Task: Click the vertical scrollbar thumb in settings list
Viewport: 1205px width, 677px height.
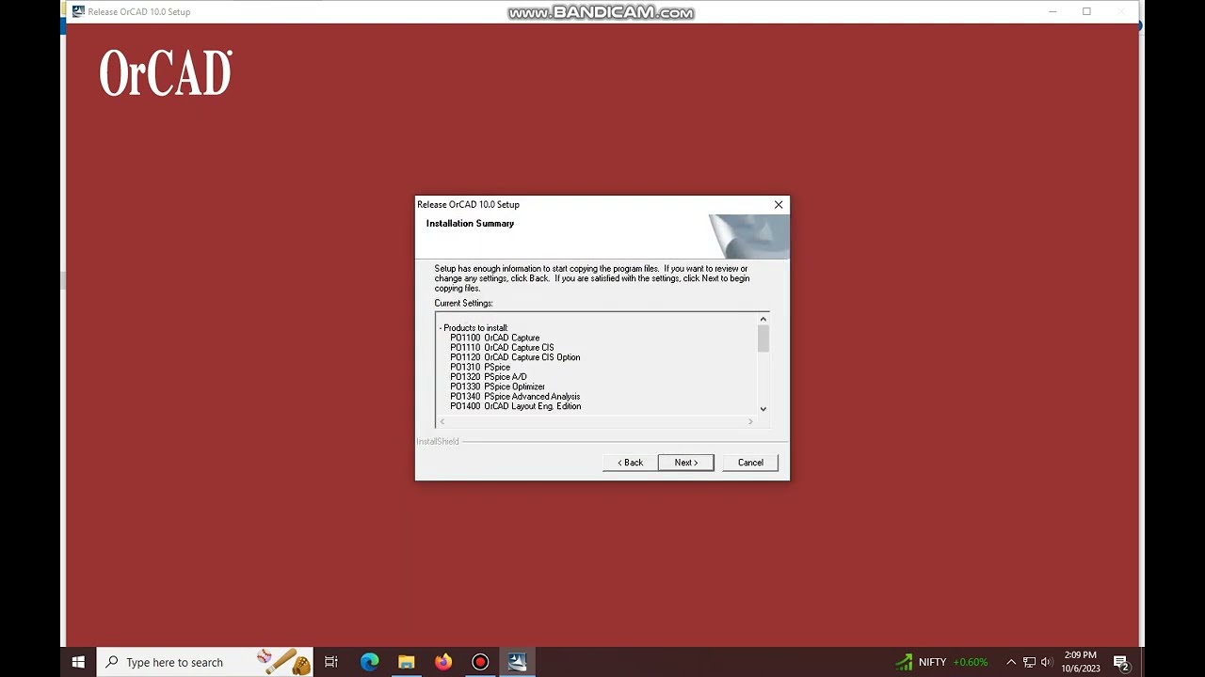Action: pyautogui.click(x=763, y=338)
